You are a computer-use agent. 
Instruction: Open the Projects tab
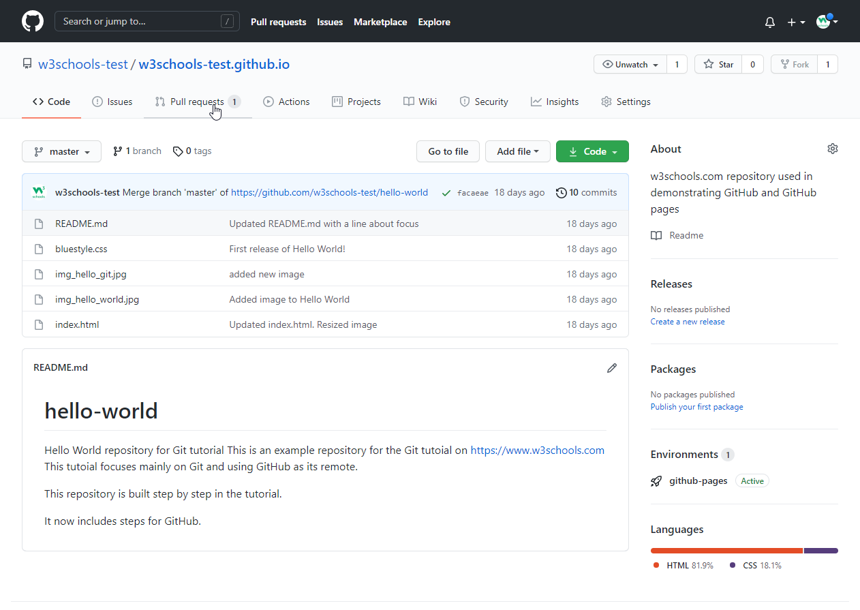pos(356,102)
